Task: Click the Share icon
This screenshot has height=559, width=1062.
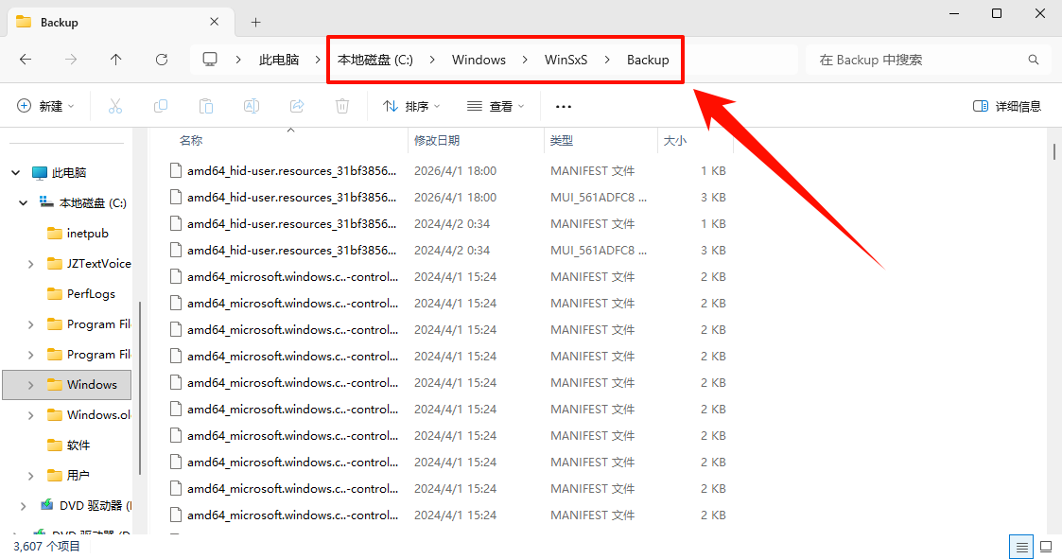Action: [297, 106]
